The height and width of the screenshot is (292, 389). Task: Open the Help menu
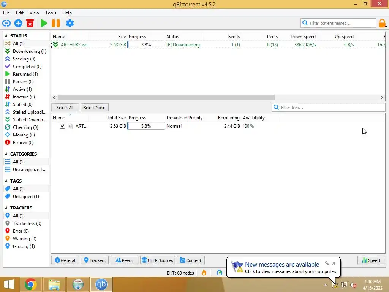tap(67, 13)
